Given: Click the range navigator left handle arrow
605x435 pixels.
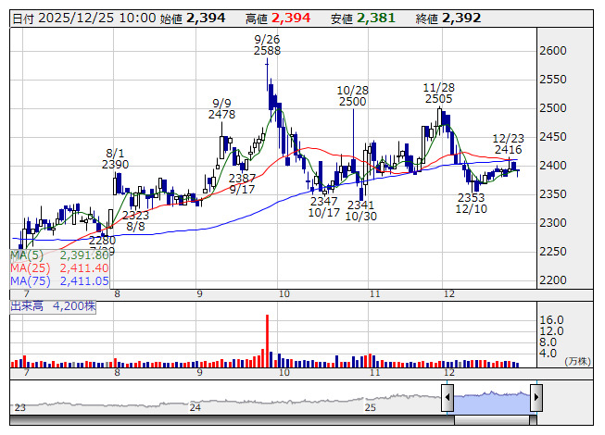Looking at the screenshot, I should pyautogui.click(x=447, y=397).
